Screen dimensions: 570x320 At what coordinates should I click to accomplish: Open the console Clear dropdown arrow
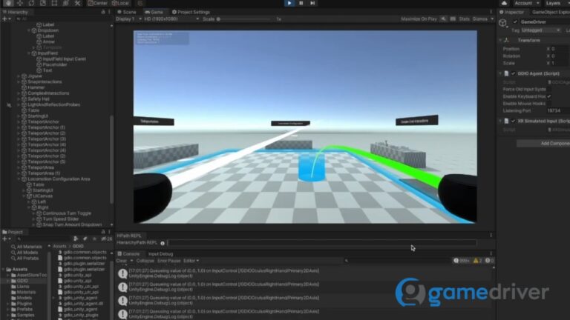tap(131, 261)
